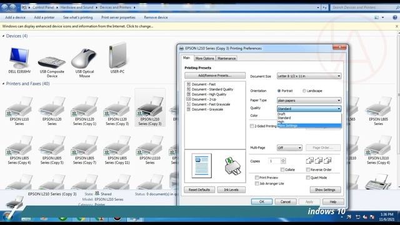
Task: Enable 2-Sided Printing checkbox
Action: coord(252,126)
